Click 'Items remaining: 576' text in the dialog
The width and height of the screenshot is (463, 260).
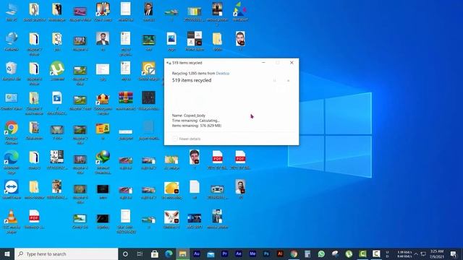(x=197, y=126)
